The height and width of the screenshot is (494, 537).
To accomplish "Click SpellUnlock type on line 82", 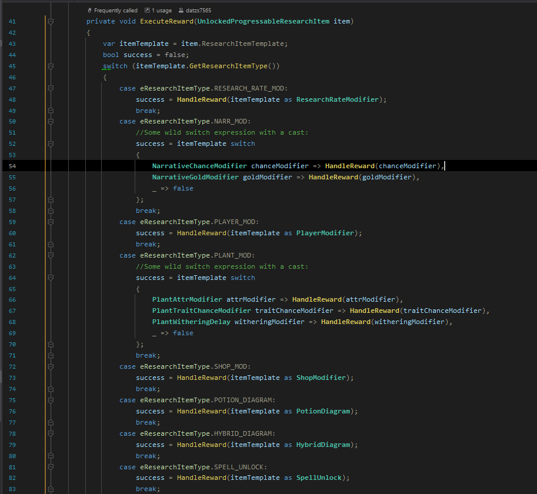I will [x=319, y=478].
